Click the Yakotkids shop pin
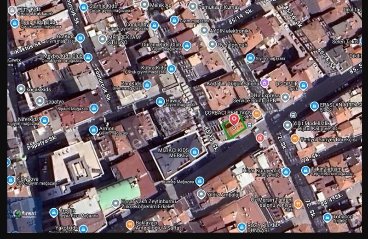368x239 pixels. click(x=83, y=228)
